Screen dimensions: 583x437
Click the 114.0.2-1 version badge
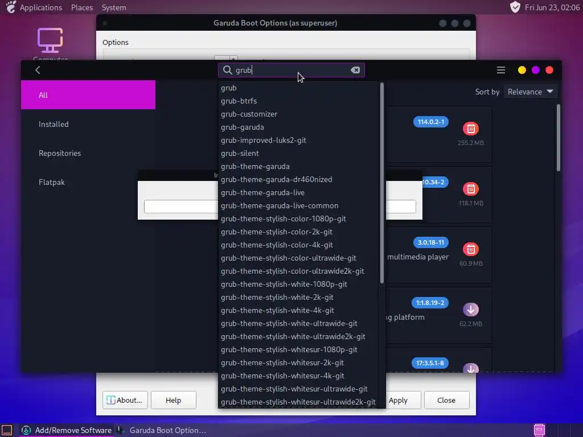(430, 122)
